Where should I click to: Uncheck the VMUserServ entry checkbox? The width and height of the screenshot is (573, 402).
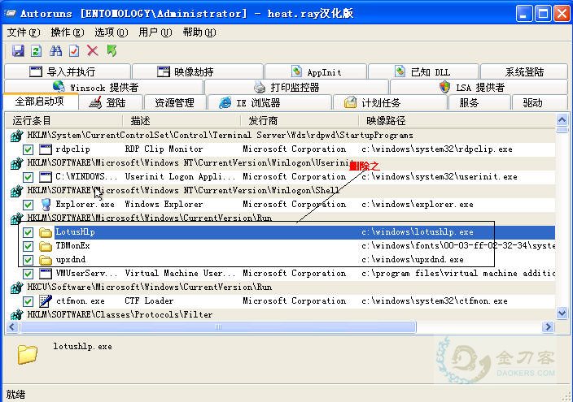[28, 274]
